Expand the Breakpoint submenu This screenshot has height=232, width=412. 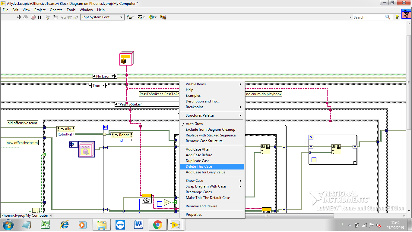[212, 107]
